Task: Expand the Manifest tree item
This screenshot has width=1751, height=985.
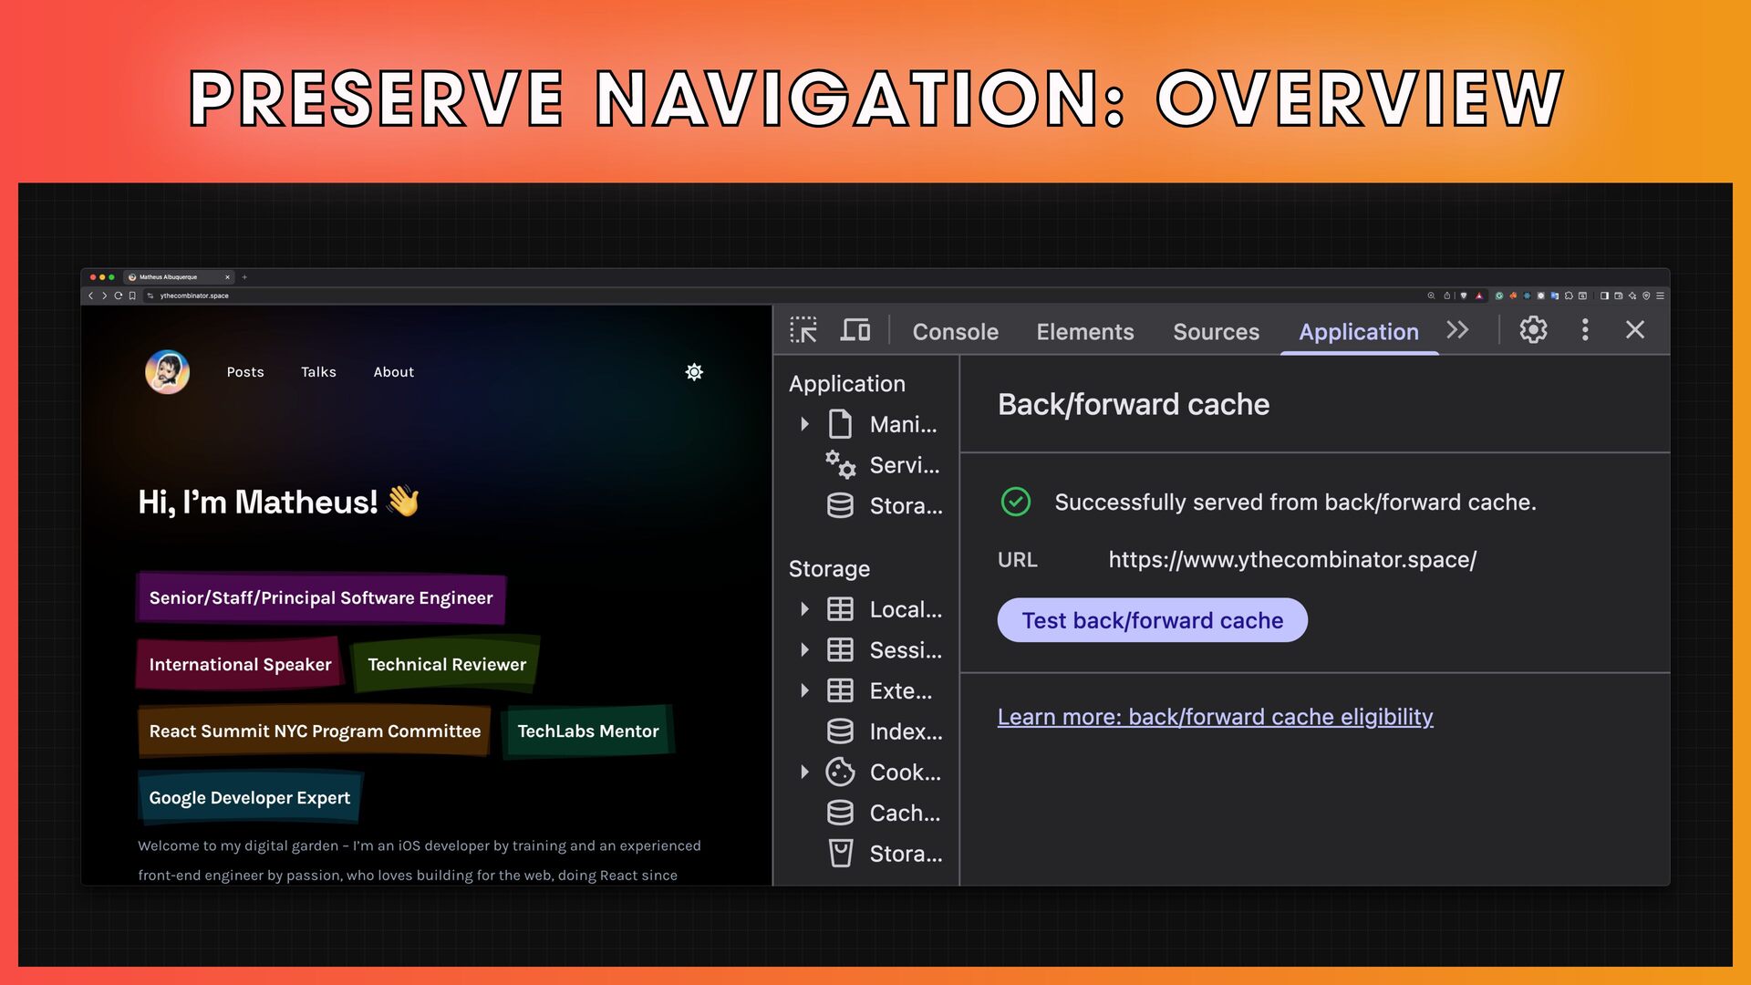Action: [804, 424]
